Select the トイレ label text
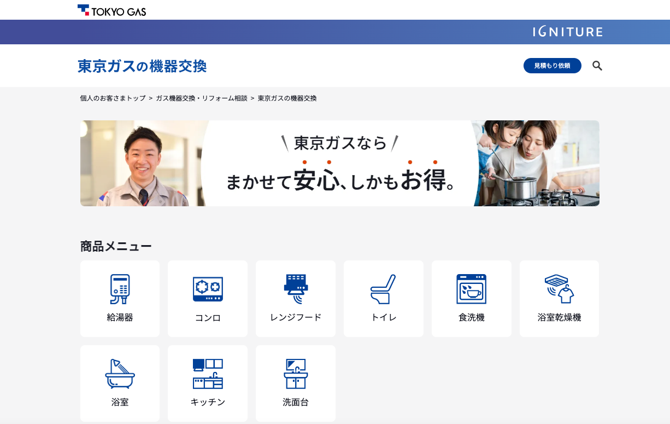Viewport: 670px width, 424px height. [x=384, y=317]
